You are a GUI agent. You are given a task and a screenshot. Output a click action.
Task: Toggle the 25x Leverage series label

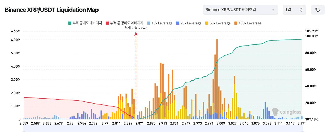191,23
